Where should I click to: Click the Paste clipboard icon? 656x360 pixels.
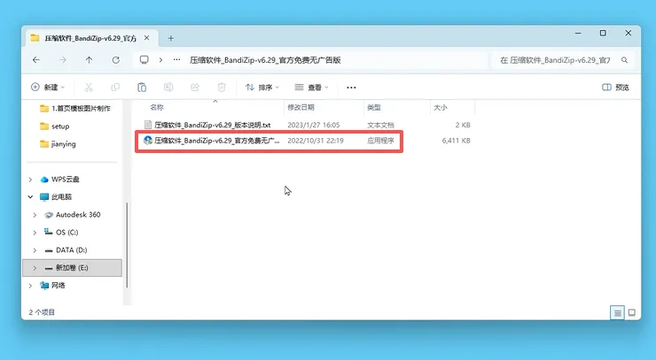click(x=142, y=88)
